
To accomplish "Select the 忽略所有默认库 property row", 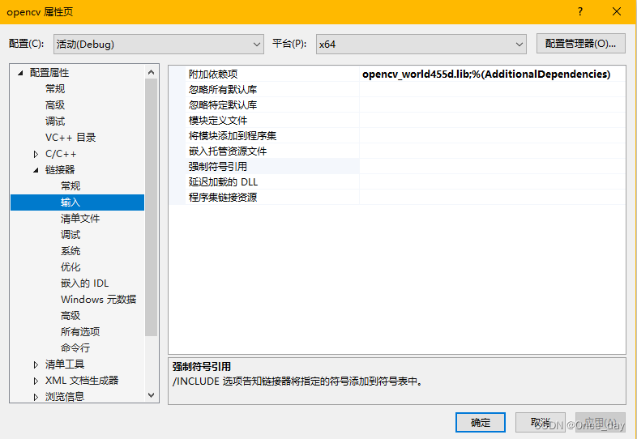I will [397, 89].
